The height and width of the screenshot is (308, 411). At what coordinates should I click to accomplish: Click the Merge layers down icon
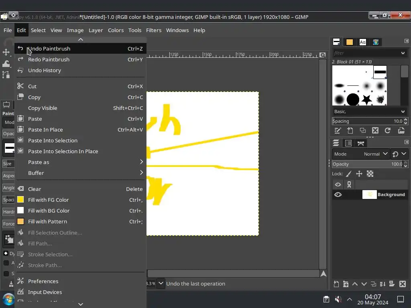click(x=383, y=284)
